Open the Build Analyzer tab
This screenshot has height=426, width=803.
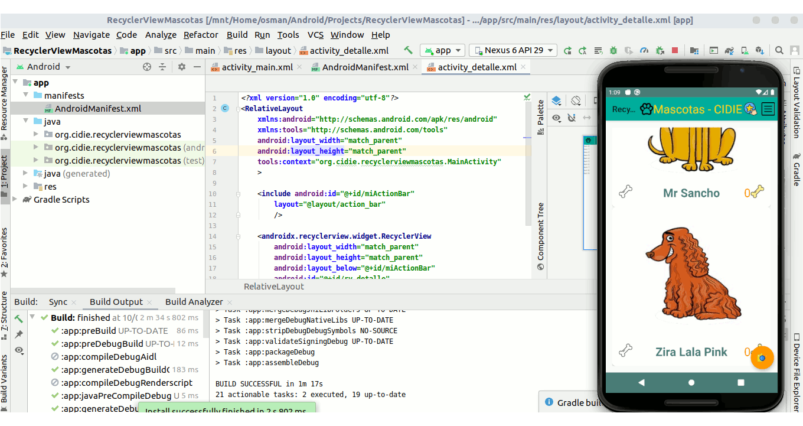pos(194,302)
